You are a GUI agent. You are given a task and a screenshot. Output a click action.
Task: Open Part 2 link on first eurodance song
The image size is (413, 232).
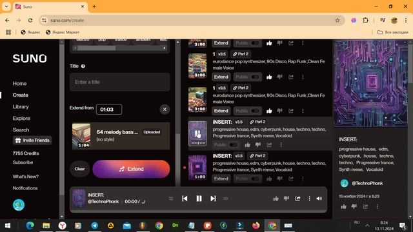tap(241, 54)
